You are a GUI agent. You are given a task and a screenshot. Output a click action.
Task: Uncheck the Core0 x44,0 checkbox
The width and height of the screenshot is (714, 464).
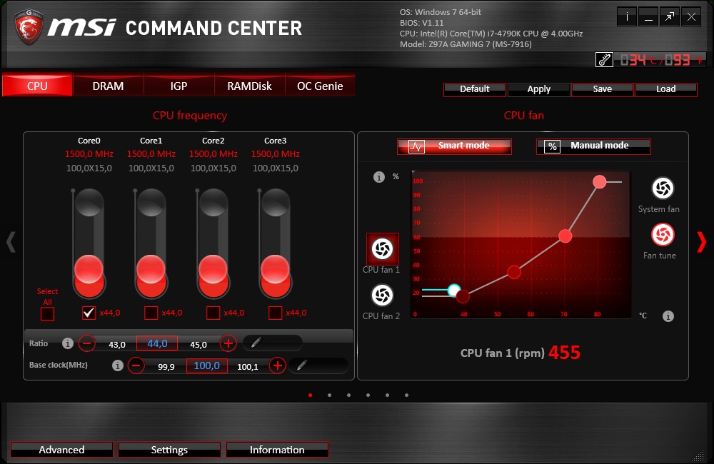coord(89,313)
